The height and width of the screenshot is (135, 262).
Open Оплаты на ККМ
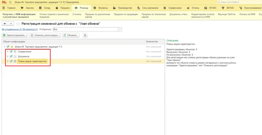tap(247, 14)
